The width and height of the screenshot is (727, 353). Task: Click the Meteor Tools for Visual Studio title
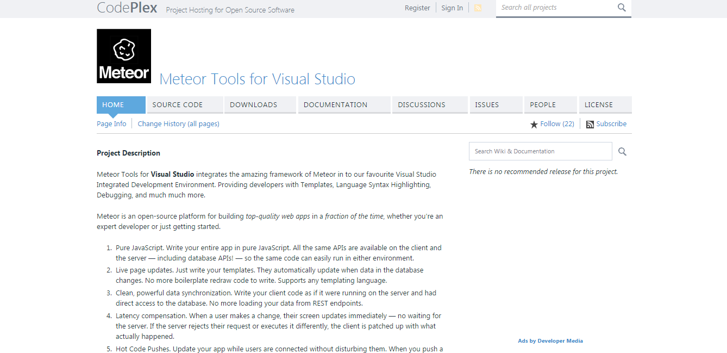click(257, 79)
